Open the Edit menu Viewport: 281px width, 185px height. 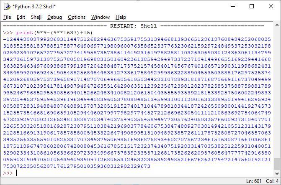[x=21, y=17]
